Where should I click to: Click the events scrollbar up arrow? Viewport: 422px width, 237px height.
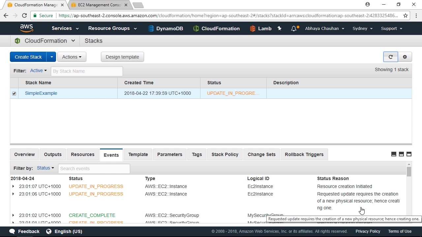(409, 164)
